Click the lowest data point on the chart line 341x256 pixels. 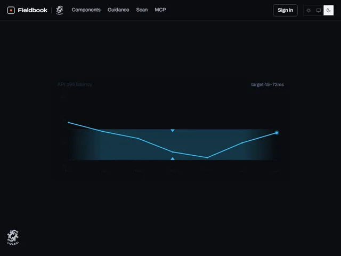point(207,157)
